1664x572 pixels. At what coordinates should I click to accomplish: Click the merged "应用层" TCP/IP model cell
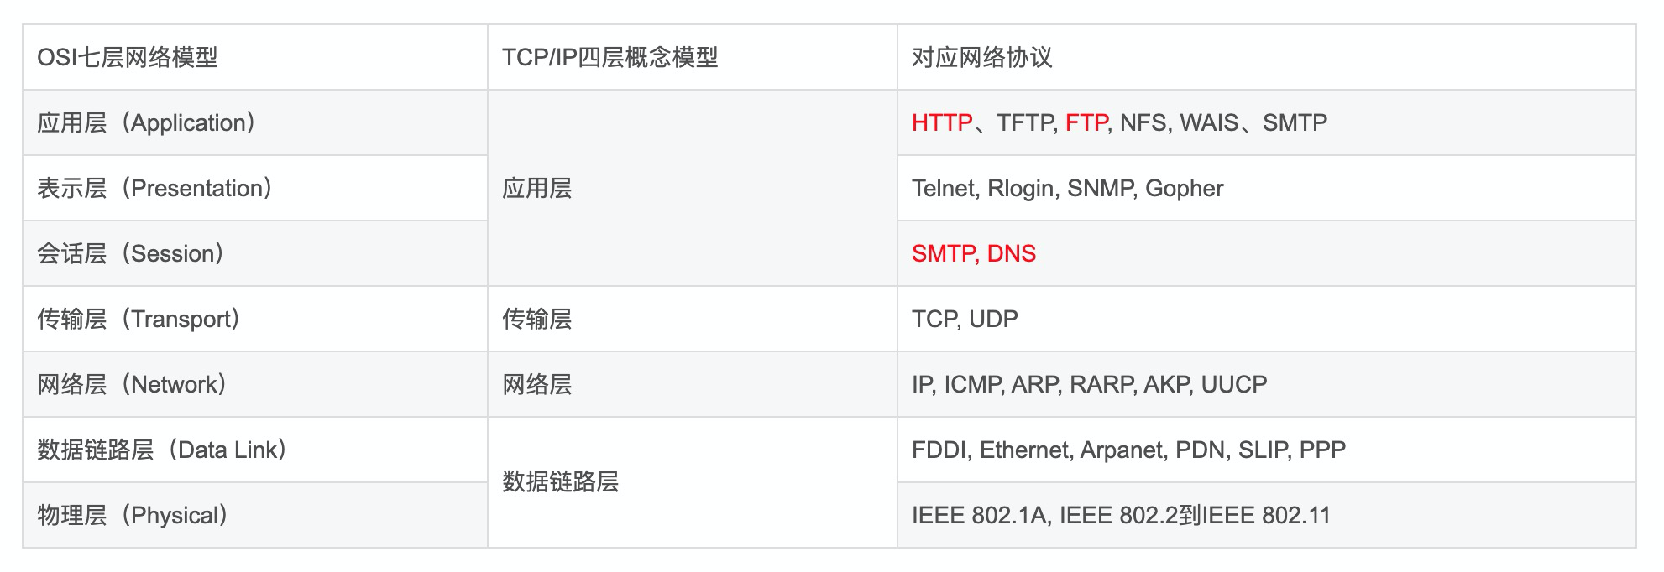tap(537, 188)
